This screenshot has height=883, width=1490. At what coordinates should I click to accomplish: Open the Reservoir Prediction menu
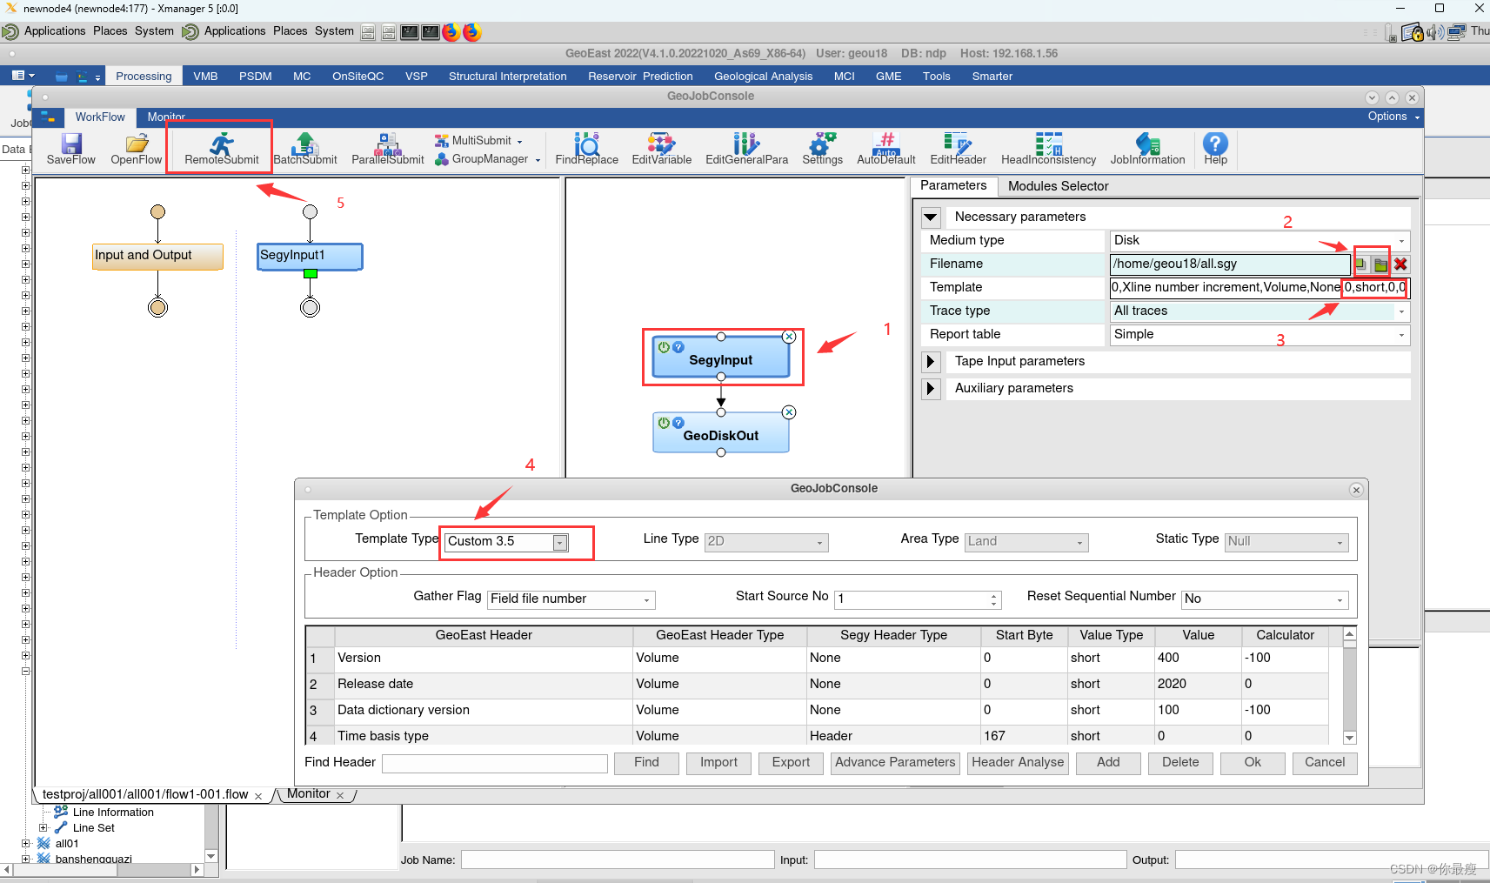click(640, 77)
